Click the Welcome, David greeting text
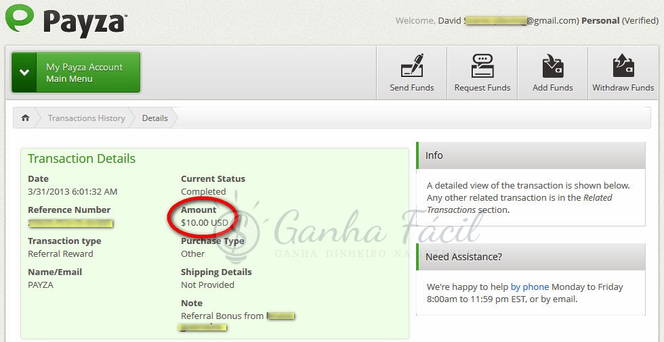 (428, 21)
